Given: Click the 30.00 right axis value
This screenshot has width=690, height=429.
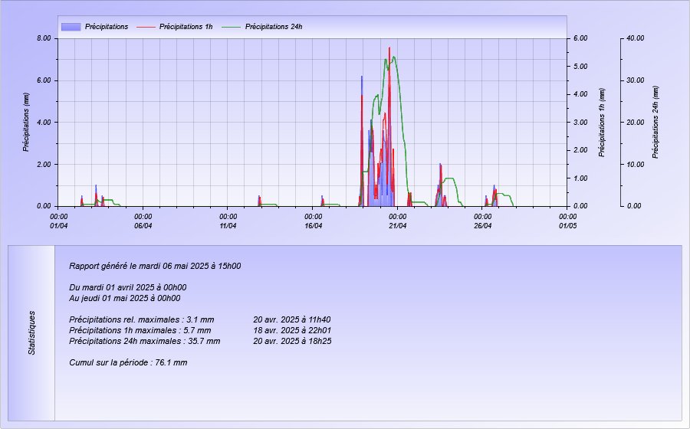Looking at the screenshot, I should pos(635,80).
